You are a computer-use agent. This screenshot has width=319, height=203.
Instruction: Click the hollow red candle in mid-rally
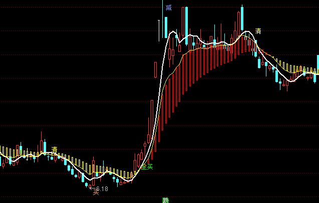[x=156, y=69]
